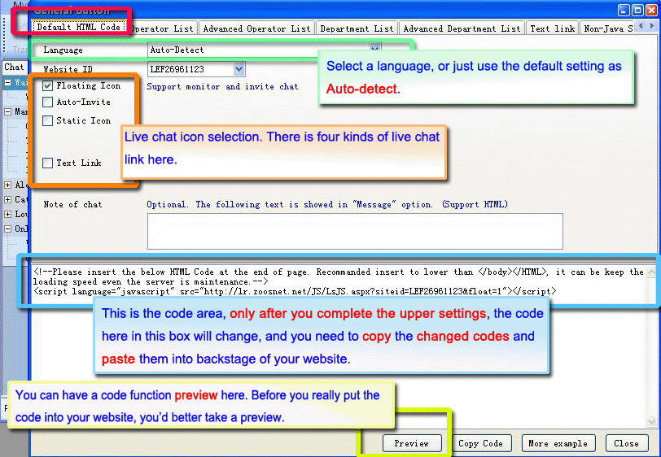The image size is (661, 457).
Task: Enable the Auto-Invite checkbox
Action: coord(48,102)
